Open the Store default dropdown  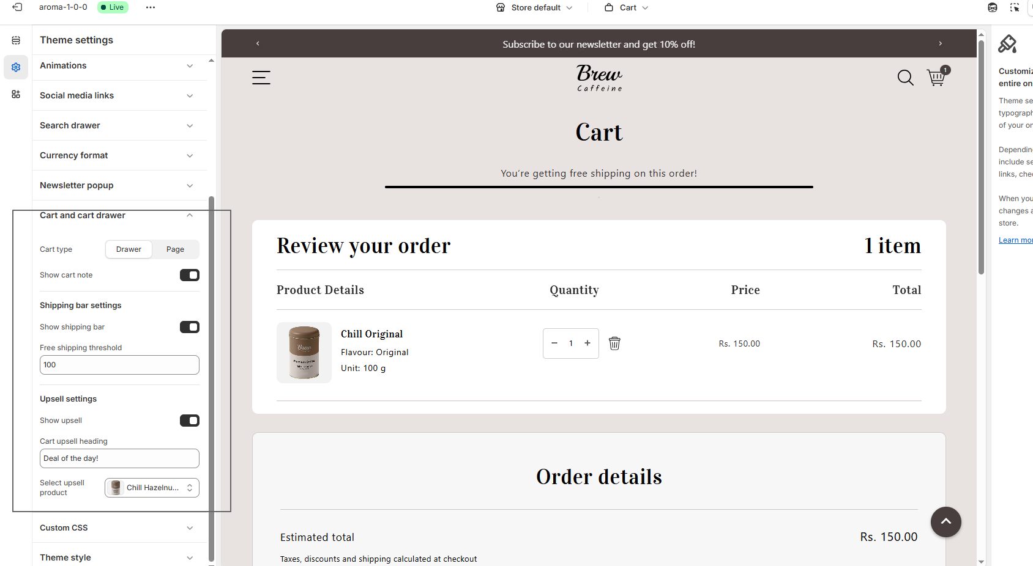pos(535,7)
